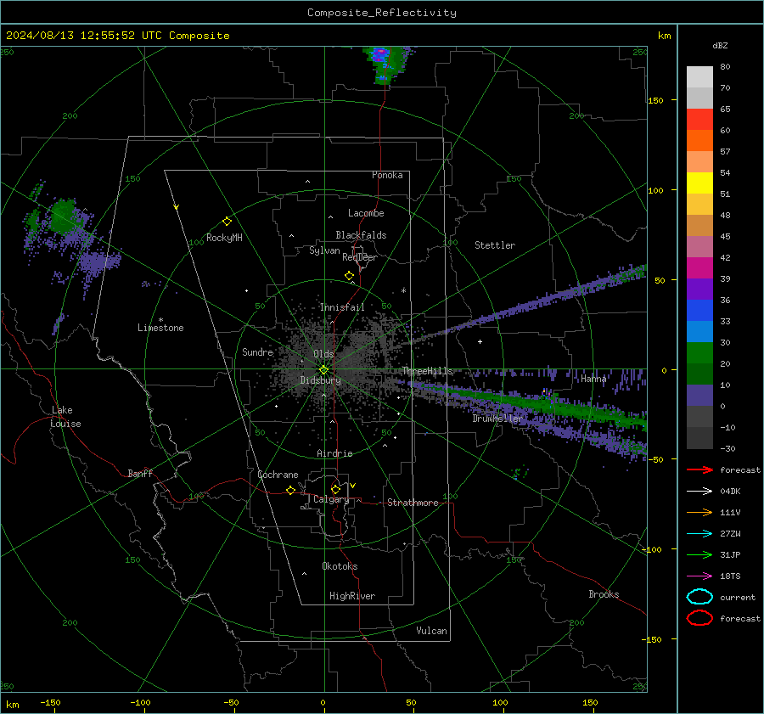Click the Limestone label

point(160,328)
